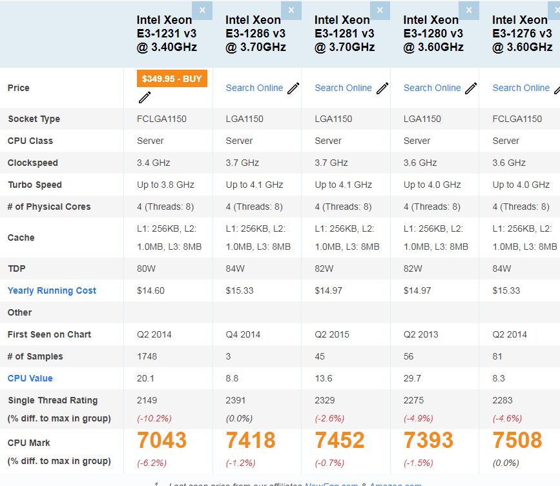Screen dimensions: 560x486
Task: Click single thread rating 2149
Action: pyautogui.click(x=147, y=400)
